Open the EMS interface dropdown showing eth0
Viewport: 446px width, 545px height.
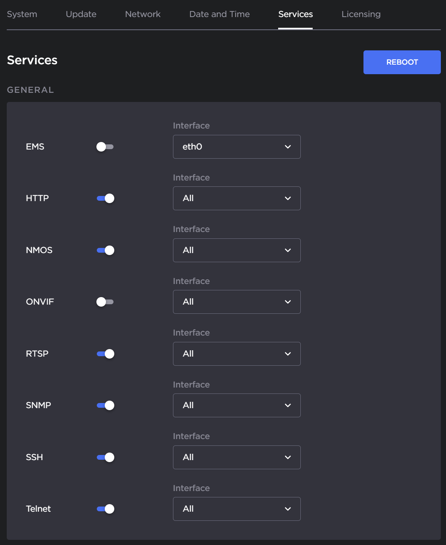236,146
